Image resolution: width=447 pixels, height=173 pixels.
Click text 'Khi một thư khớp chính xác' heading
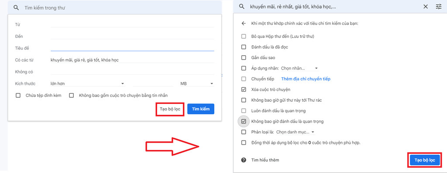pos(304,23)
